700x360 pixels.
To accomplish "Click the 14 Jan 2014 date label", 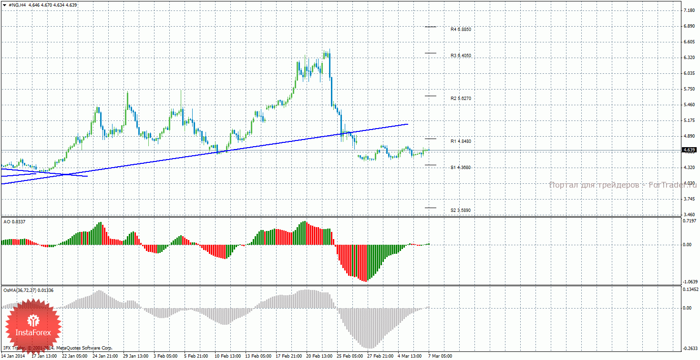I will click(x=13, y=356).
